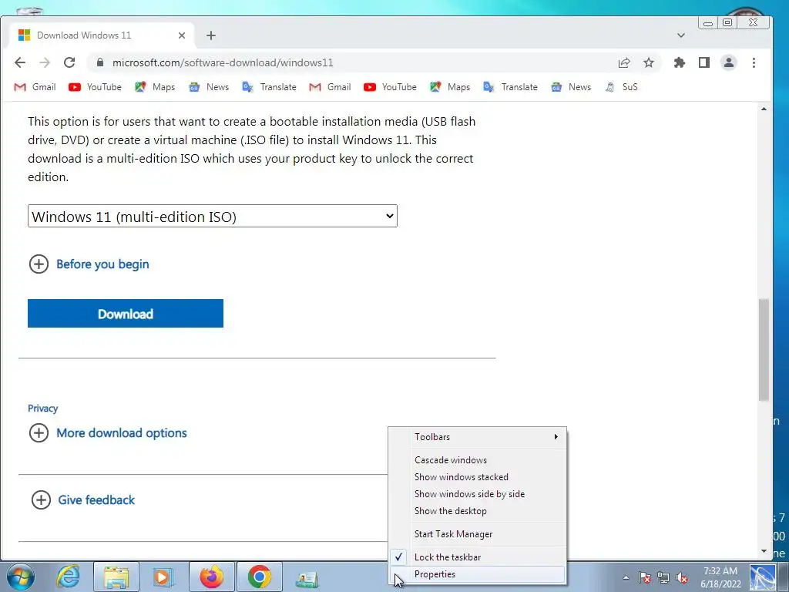Screen dimensions: 789x592
Task: Click the share page icon in address bar
Action: tap(624, 62)
